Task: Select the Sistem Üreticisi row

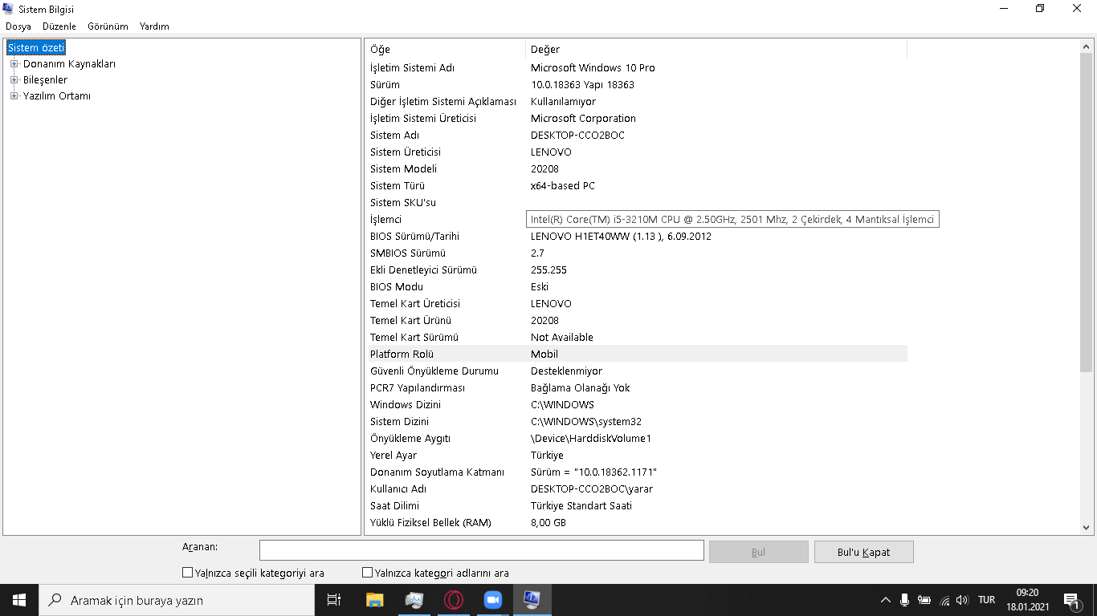Action: [637, 152]
